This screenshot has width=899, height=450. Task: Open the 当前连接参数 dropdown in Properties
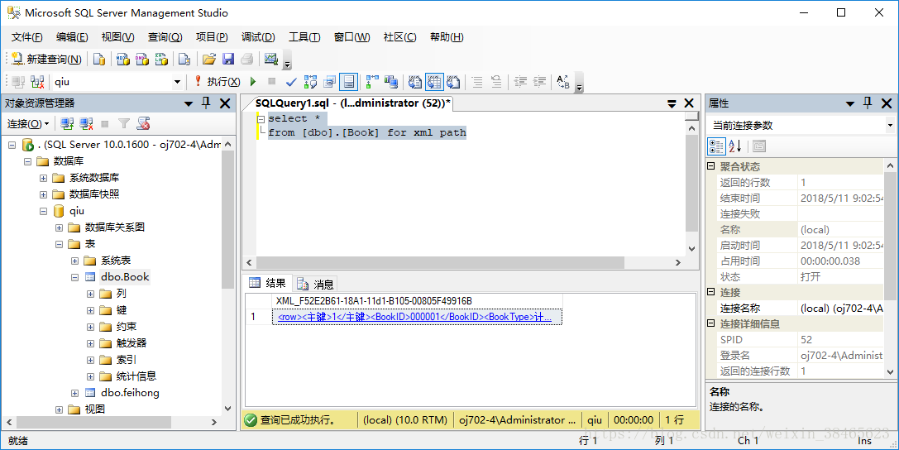890,125
